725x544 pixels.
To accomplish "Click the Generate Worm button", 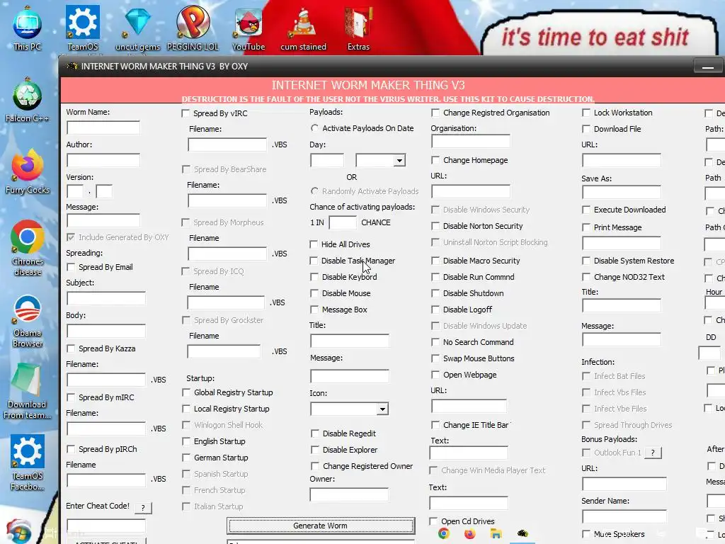I will pyautogui.click(x=321, y=526).
